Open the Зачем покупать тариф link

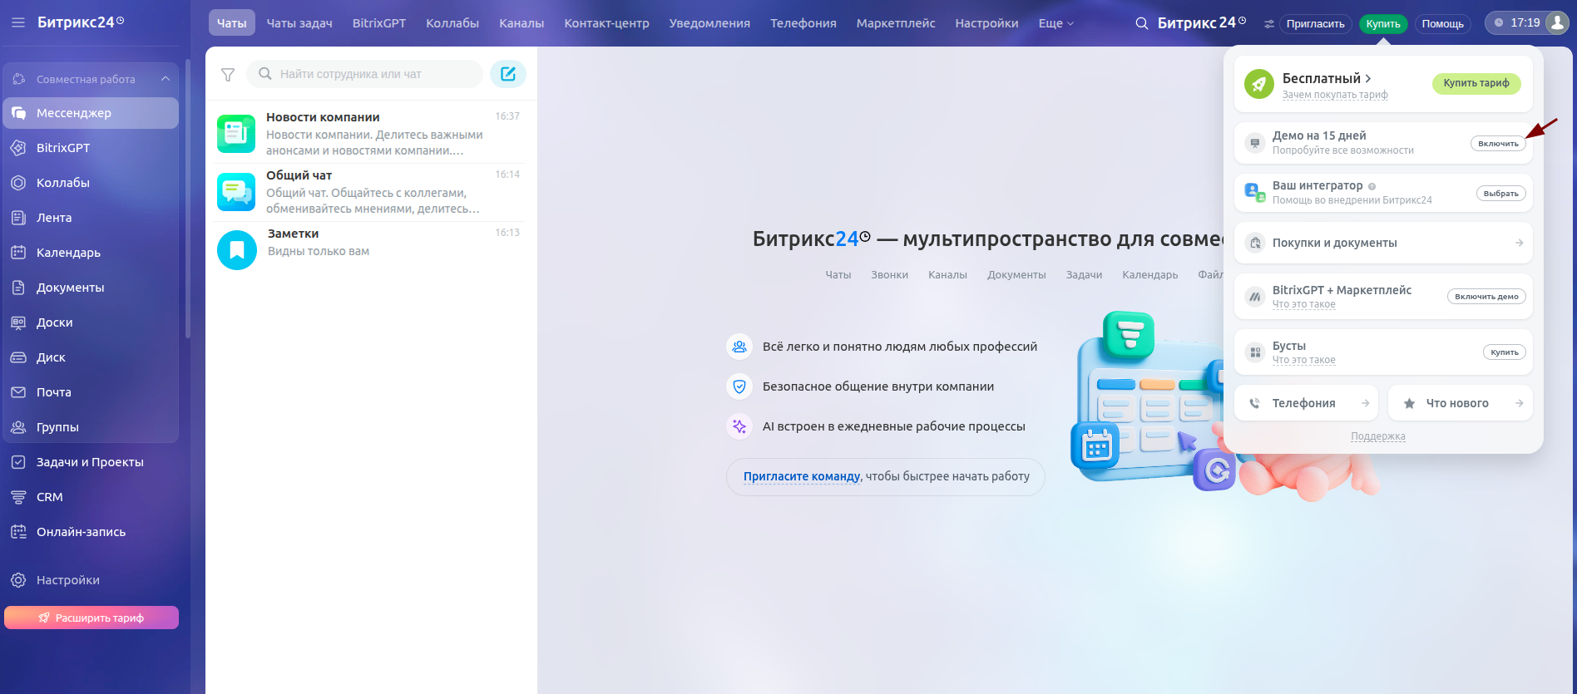[1335, 95]
